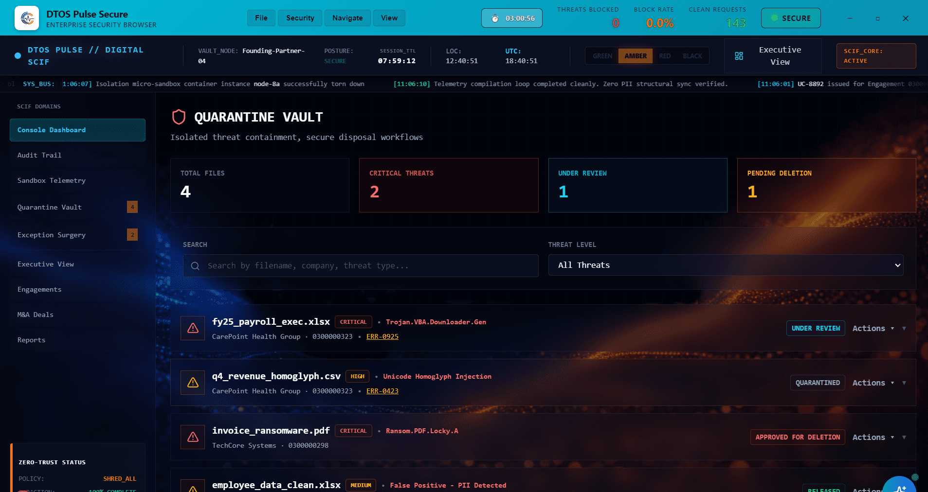The height and width of the screenshot is (492, 928).
Task: Focus the search by filename field
Action: (x=361, y=266)
